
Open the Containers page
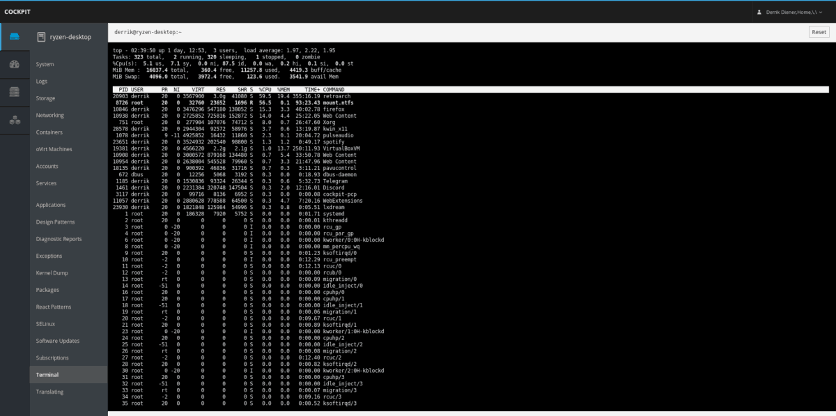[49, 132]
